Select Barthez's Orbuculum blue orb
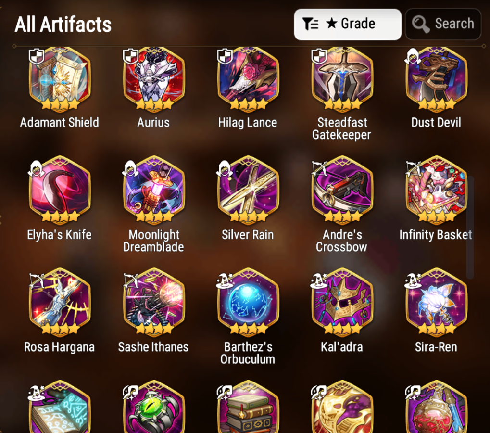 [x=248, y=302]
